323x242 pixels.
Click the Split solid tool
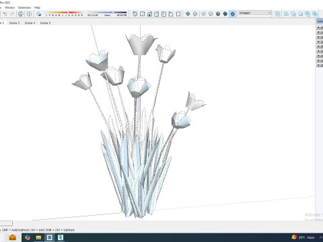(315, 14)
